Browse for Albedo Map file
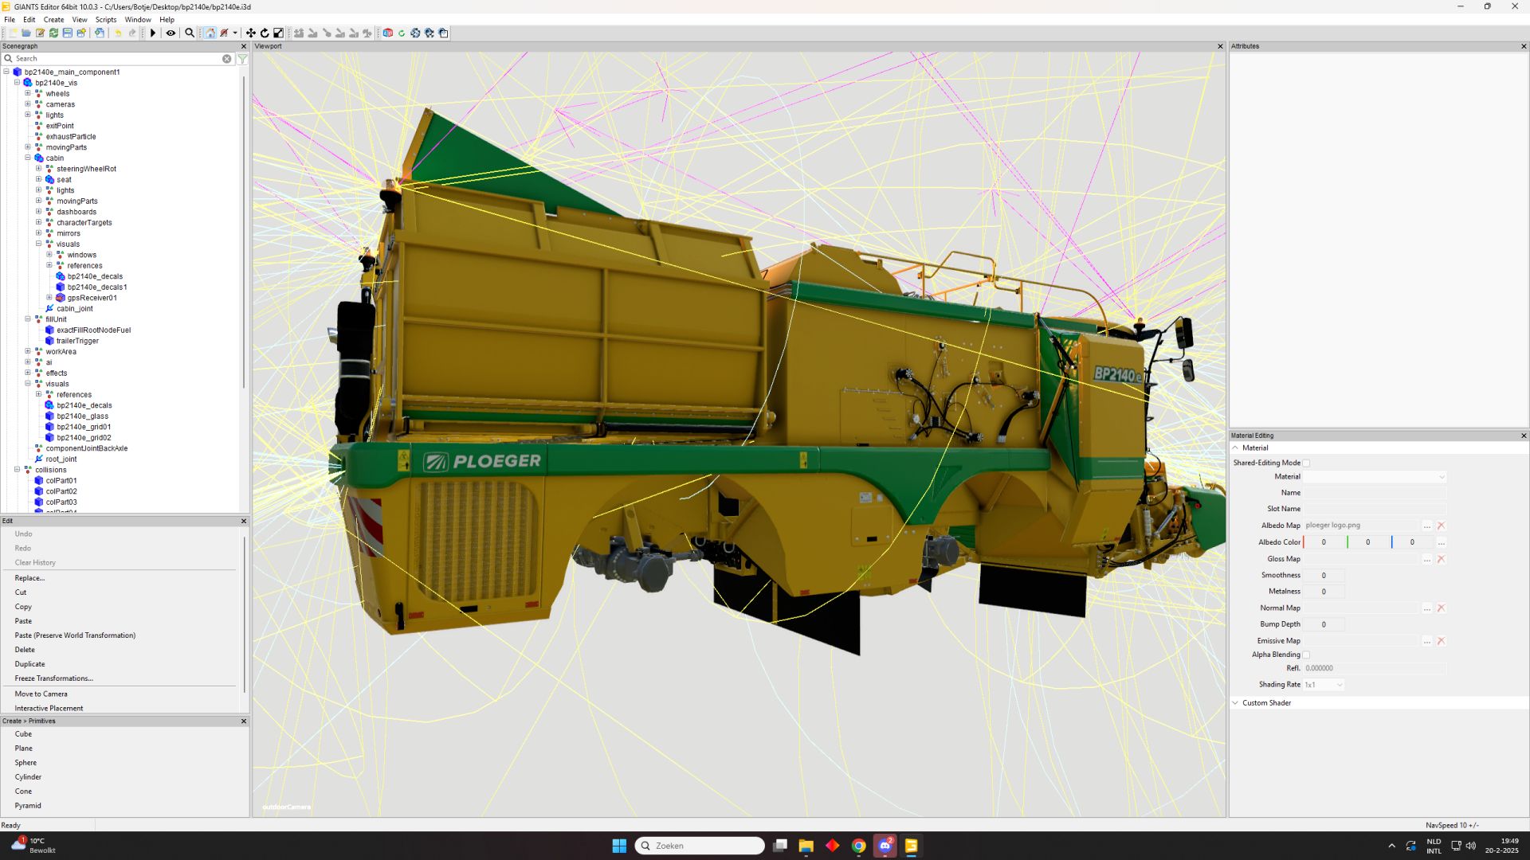 click(1427, 526)
